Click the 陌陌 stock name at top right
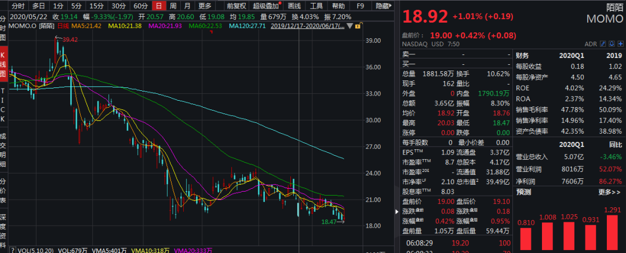This screenshot has height=253, width=626. coord(615,7)
